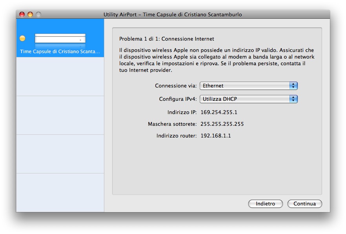Viewport: 346px width, 234px height.
Task: Click the yellow status indicator light
Action: click(22, 38)
